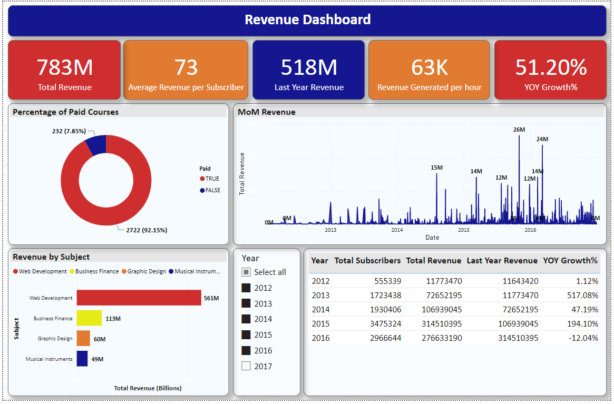The width and height of the screenshot is (614, 404).
Task: Toggle the 2013 year checkbox
Action: click(x=246, y=303)
